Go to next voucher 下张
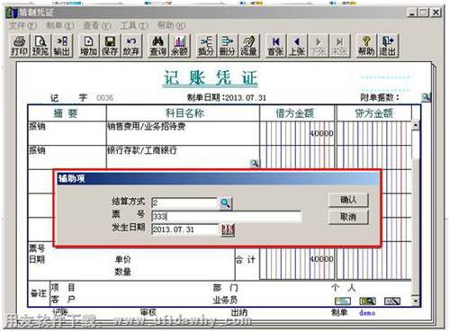This screenshot has width=450, height=332. [x=318, y=46]
